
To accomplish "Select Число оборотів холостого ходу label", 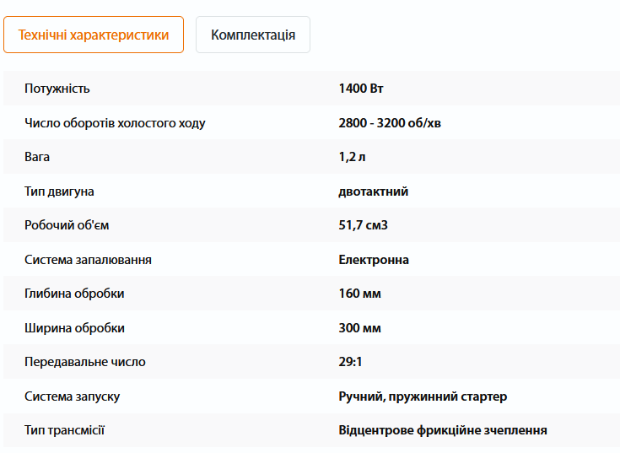I will 115,123.
